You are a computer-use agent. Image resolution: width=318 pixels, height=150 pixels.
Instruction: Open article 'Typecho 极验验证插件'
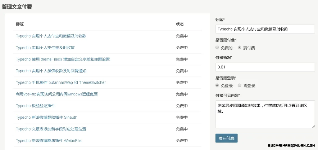35,106
